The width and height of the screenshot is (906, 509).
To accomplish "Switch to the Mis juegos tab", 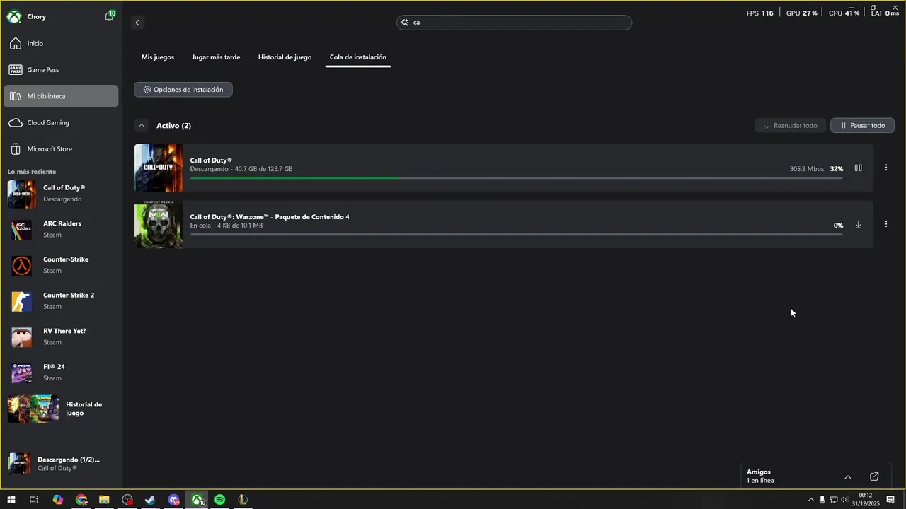I will pos(158,57).
